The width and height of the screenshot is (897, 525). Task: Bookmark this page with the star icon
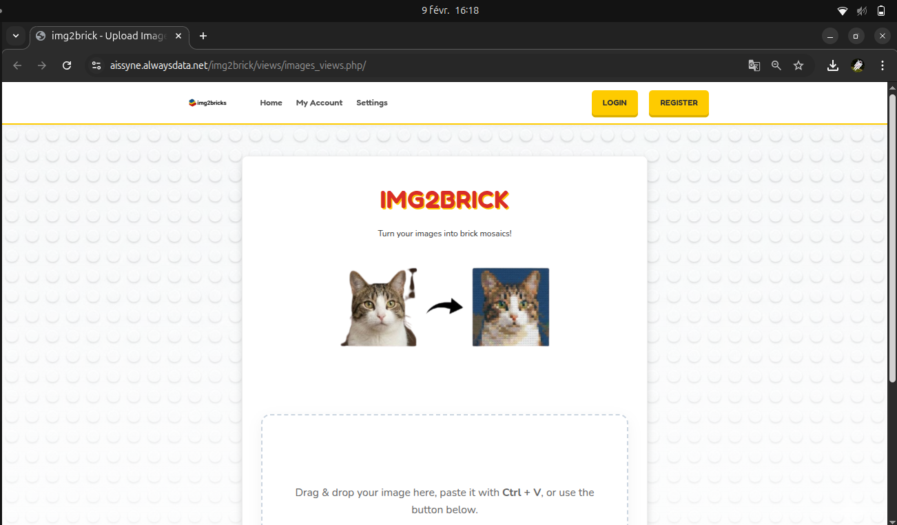798,65
